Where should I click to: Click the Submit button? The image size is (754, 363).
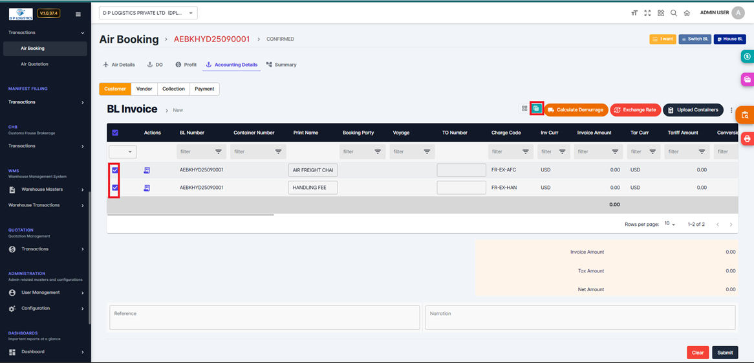point(725,353)
